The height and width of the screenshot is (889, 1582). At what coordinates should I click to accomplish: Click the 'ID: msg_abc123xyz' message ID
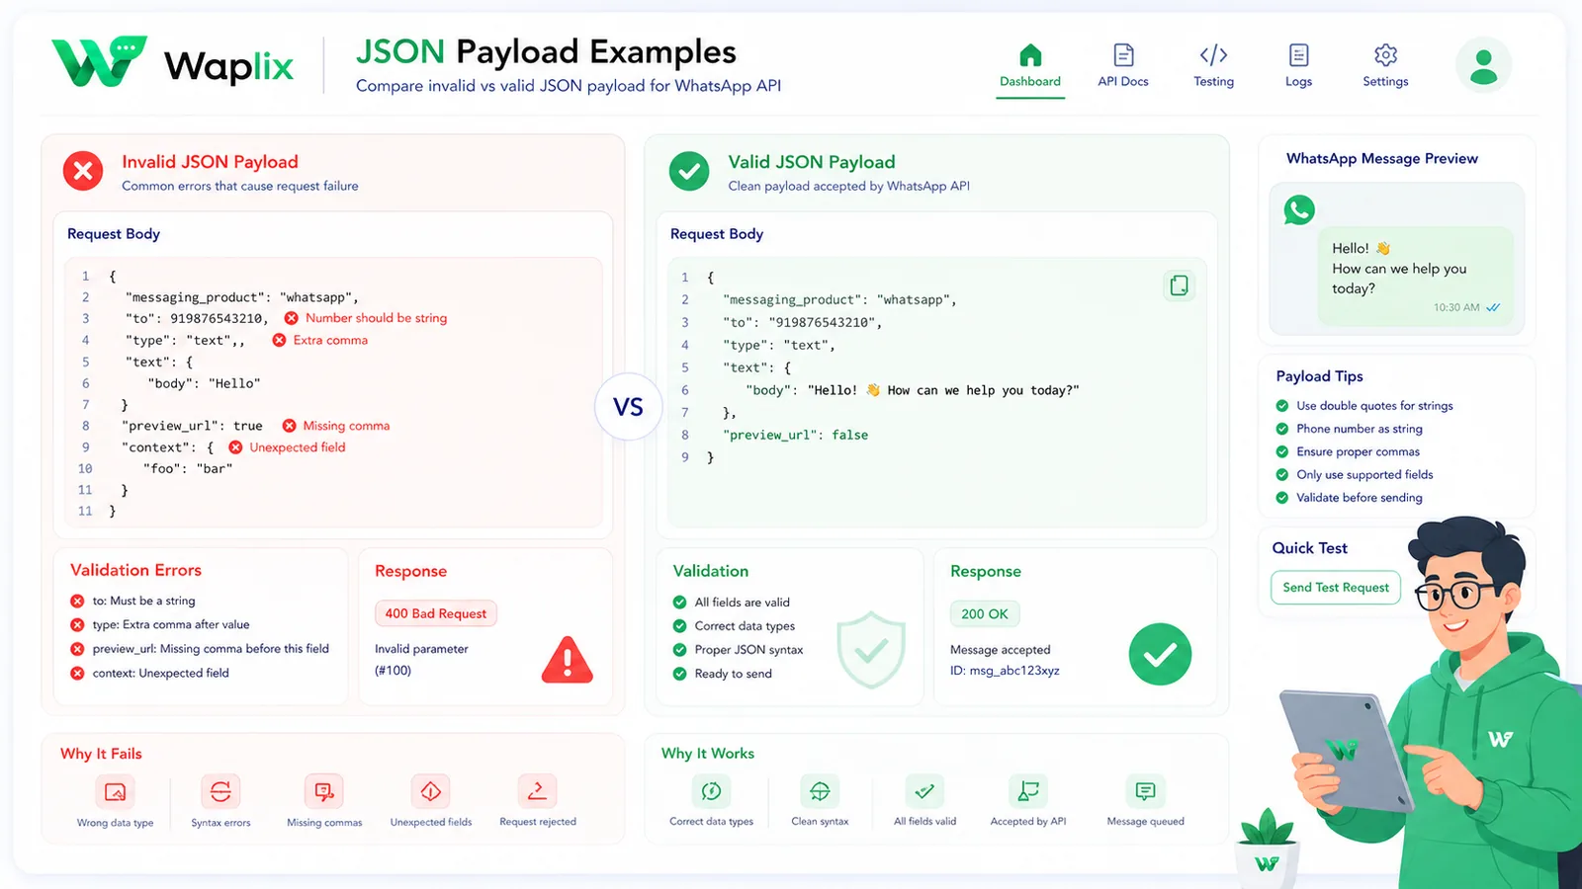[1005, 671]
